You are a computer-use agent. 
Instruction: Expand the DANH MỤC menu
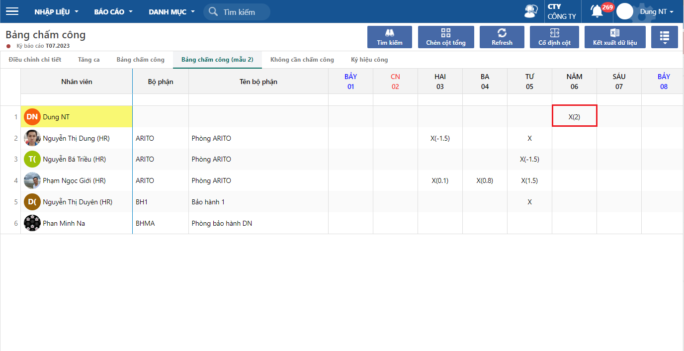coord(171,12)
